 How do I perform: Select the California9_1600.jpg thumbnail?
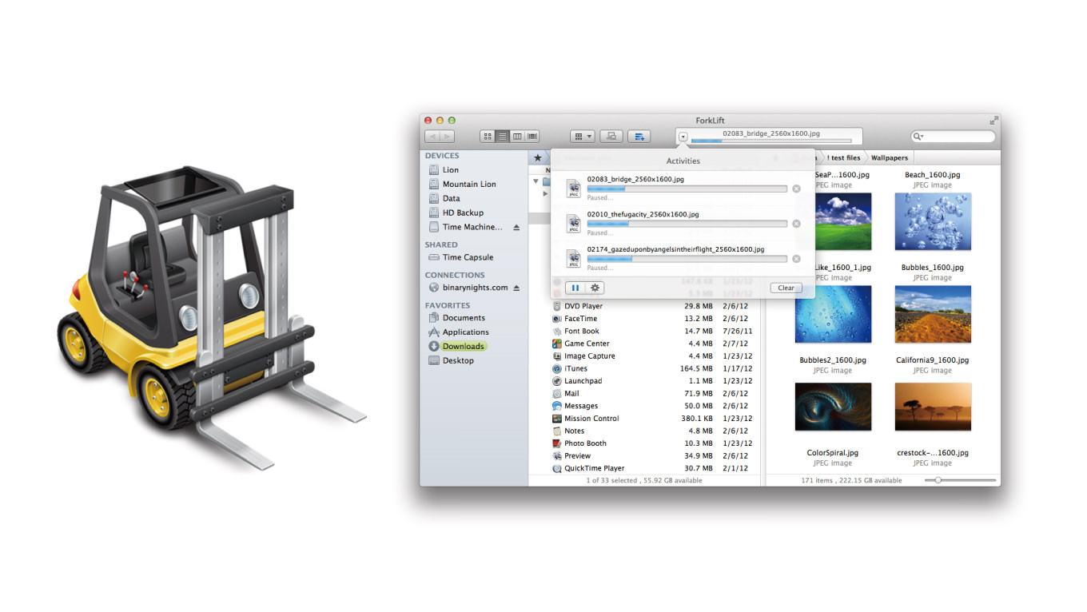933,315
